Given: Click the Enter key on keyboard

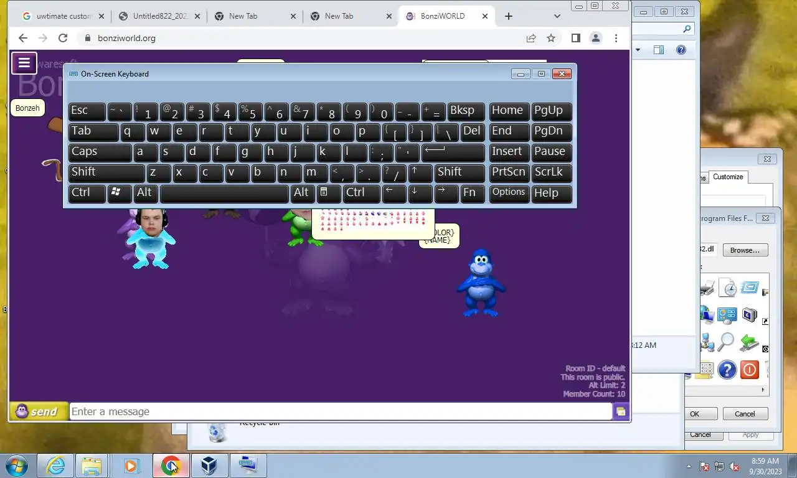Looking at the screenshot, I should pyautogui.click(x=453, y=152).
